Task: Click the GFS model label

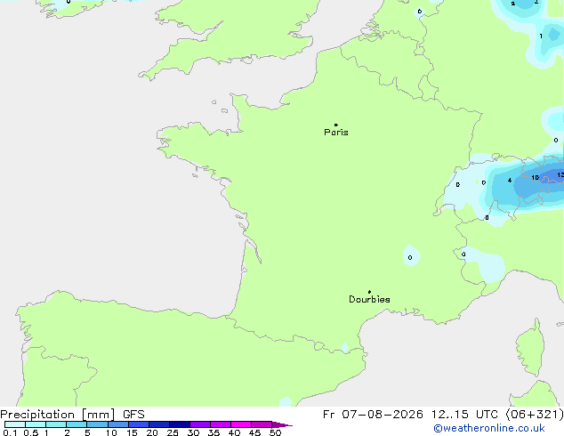Action: point(133,415)
